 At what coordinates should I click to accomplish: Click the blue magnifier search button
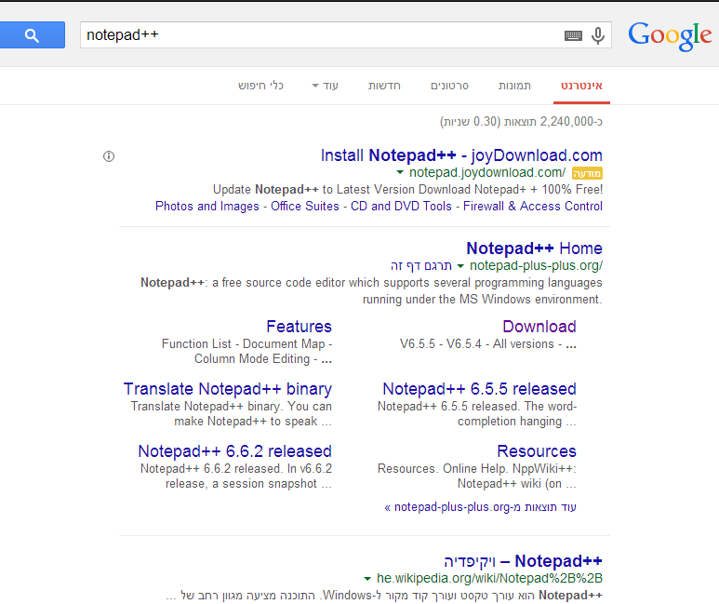click(32, 35)
